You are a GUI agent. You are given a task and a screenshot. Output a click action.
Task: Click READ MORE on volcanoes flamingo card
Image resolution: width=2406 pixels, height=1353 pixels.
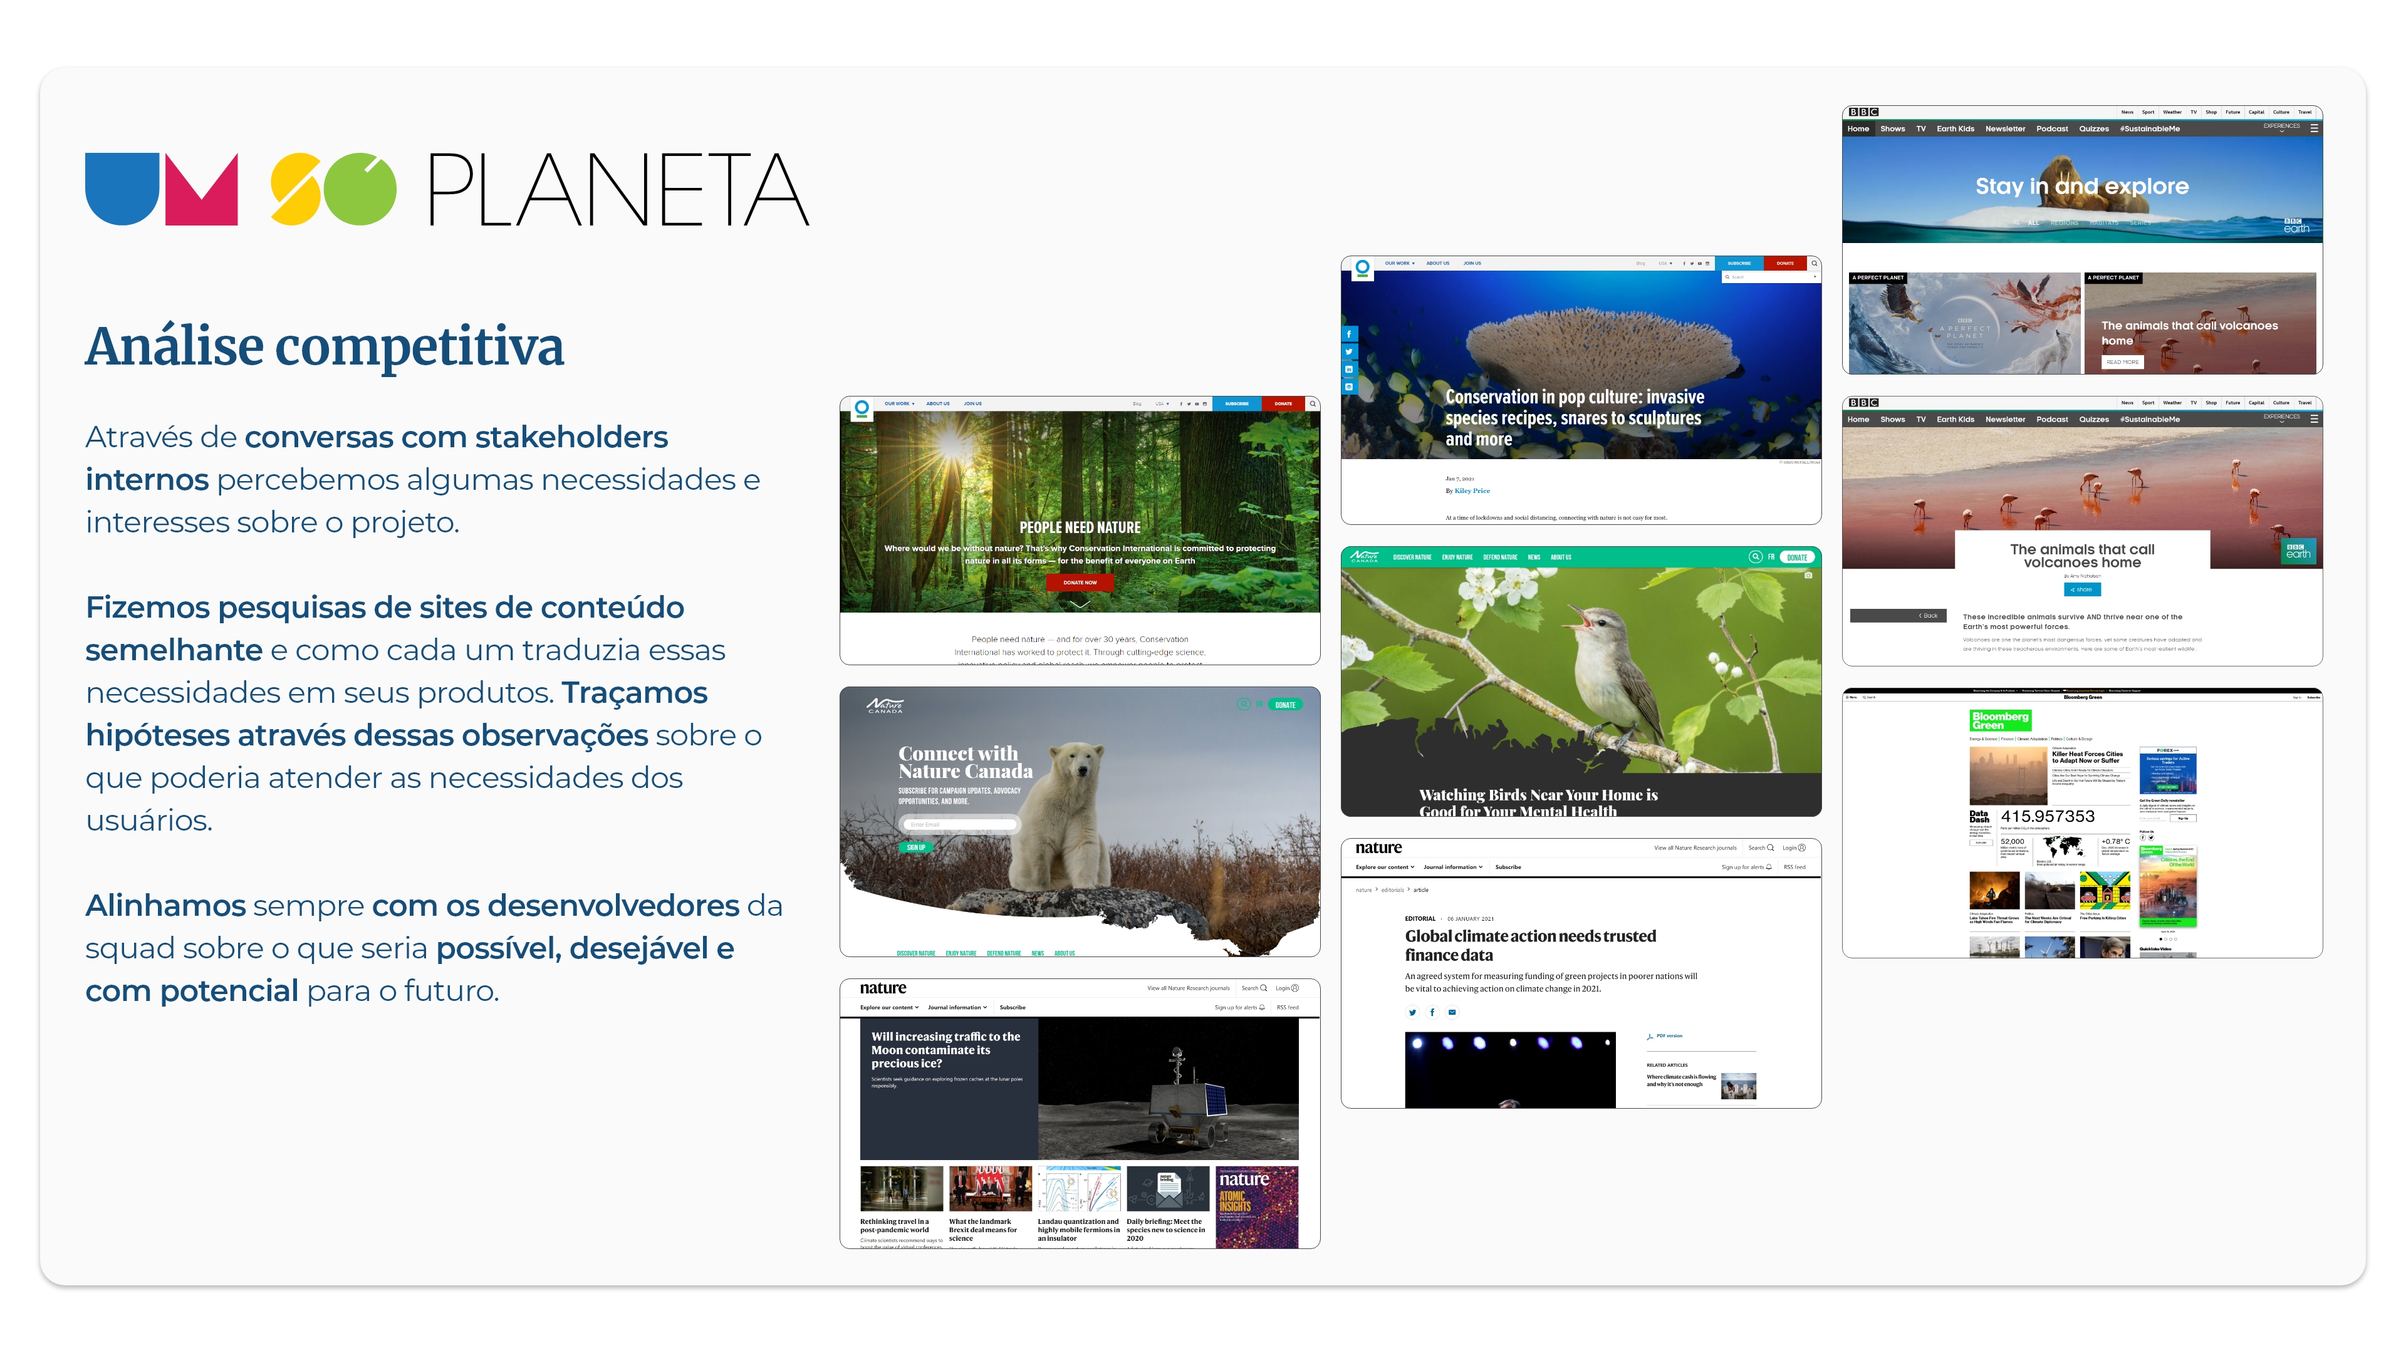pyautogui.click(x=2122, y=362)
